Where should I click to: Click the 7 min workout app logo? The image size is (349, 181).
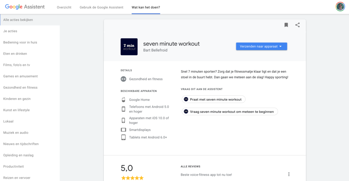tap(129, 47)
